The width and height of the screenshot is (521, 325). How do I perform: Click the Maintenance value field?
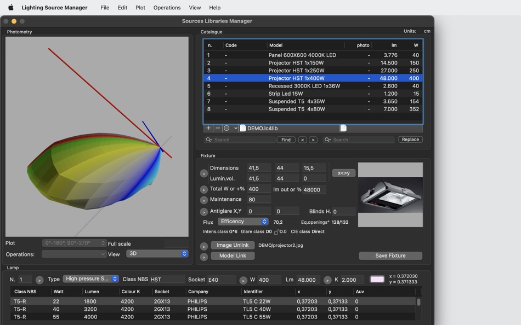pos(259,199)
